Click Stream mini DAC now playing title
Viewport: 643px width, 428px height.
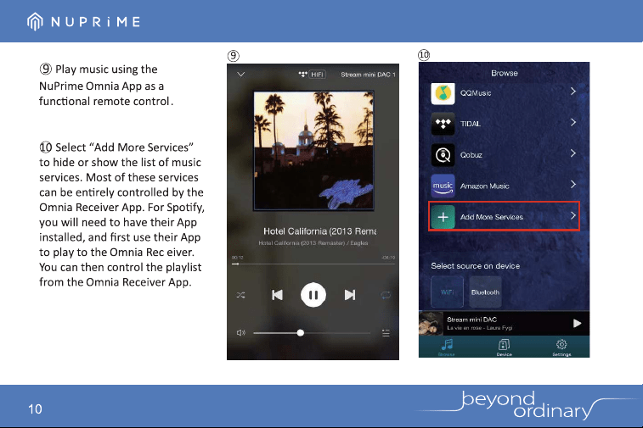(x=471, y=320)
